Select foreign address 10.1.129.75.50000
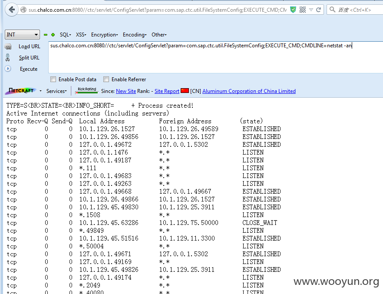Screen dimensions: 383x294 pos(189,223)
